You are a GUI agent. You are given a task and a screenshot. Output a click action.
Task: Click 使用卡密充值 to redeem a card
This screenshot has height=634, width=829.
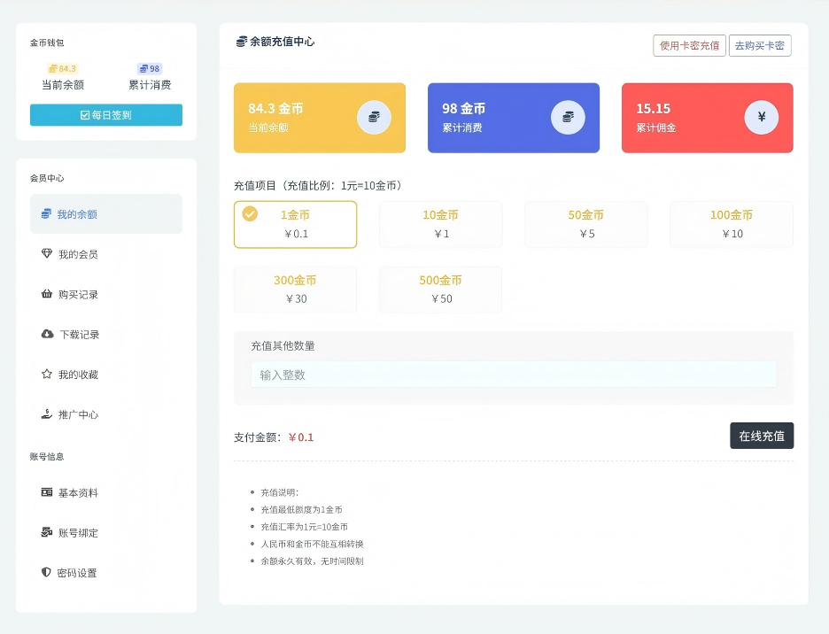point(688,44)
